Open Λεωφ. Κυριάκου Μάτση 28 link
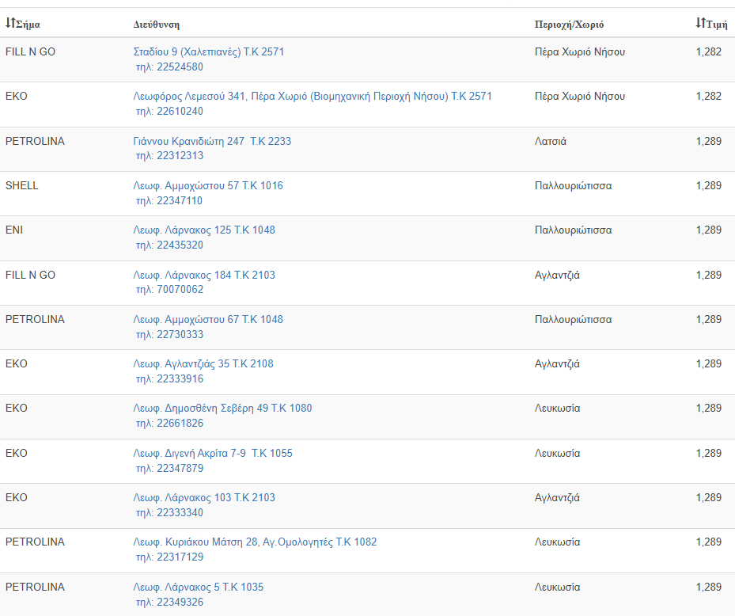The image size is (735, 616). click(x=255, y=542)
